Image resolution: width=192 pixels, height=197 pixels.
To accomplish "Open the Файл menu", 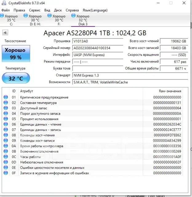I will (6, 10).
